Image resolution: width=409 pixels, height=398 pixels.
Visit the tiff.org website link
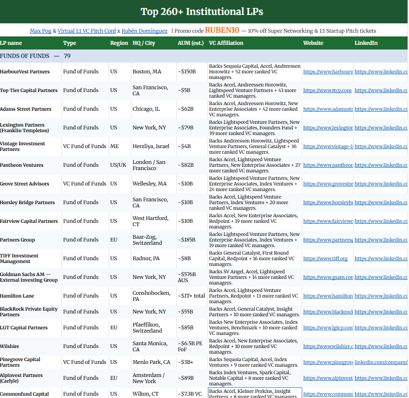click(x=325, y=258)
